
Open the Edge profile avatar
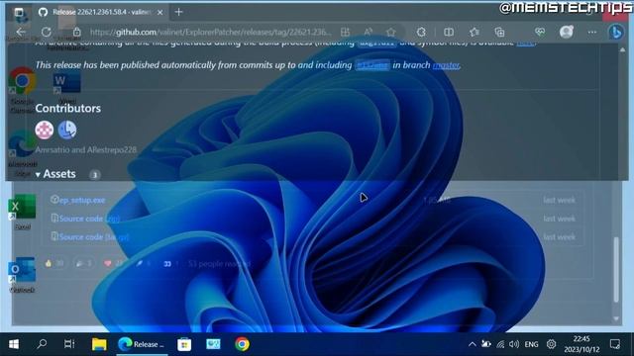click(x=567, y=32)
